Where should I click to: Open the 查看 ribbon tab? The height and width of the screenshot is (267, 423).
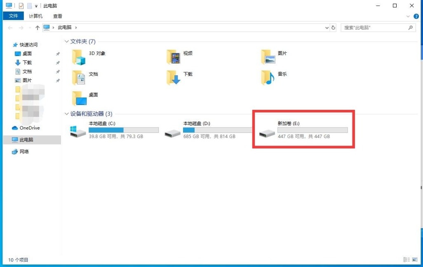(x=57, y=16)
